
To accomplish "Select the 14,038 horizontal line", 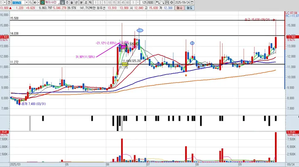I will click(x=147, y=36).
